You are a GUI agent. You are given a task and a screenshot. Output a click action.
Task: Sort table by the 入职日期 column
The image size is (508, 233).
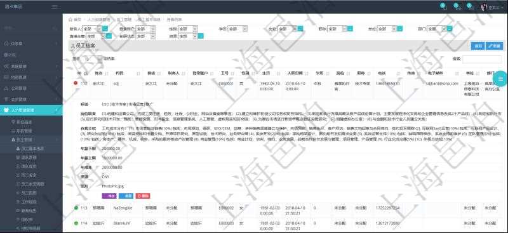click(x=297, y=73)
